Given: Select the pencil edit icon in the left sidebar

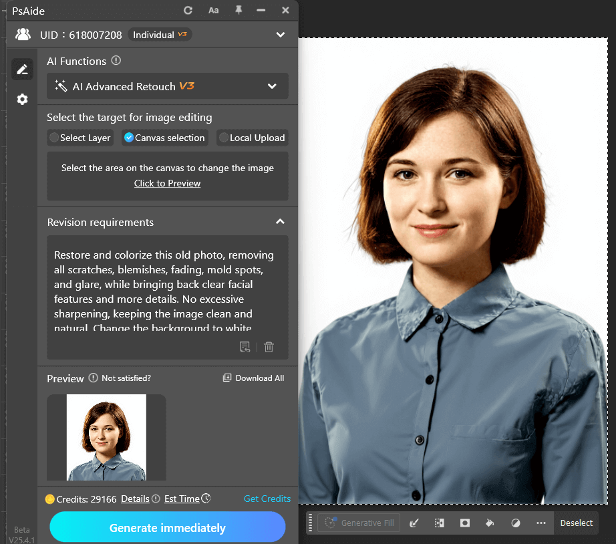Looking at the screenshot, I should coord(22,69).
